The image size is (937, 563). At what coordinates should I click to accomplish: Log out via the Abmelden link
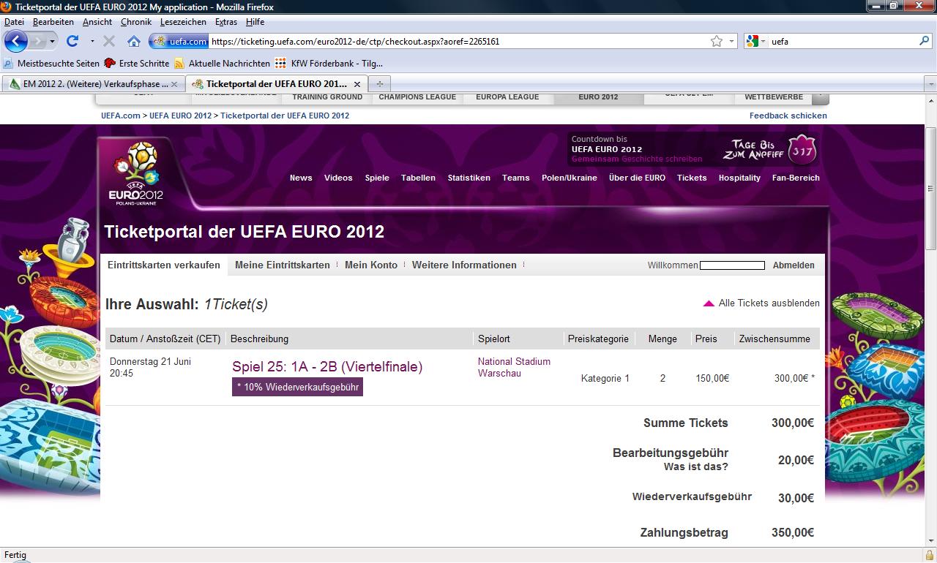[794, 265]
